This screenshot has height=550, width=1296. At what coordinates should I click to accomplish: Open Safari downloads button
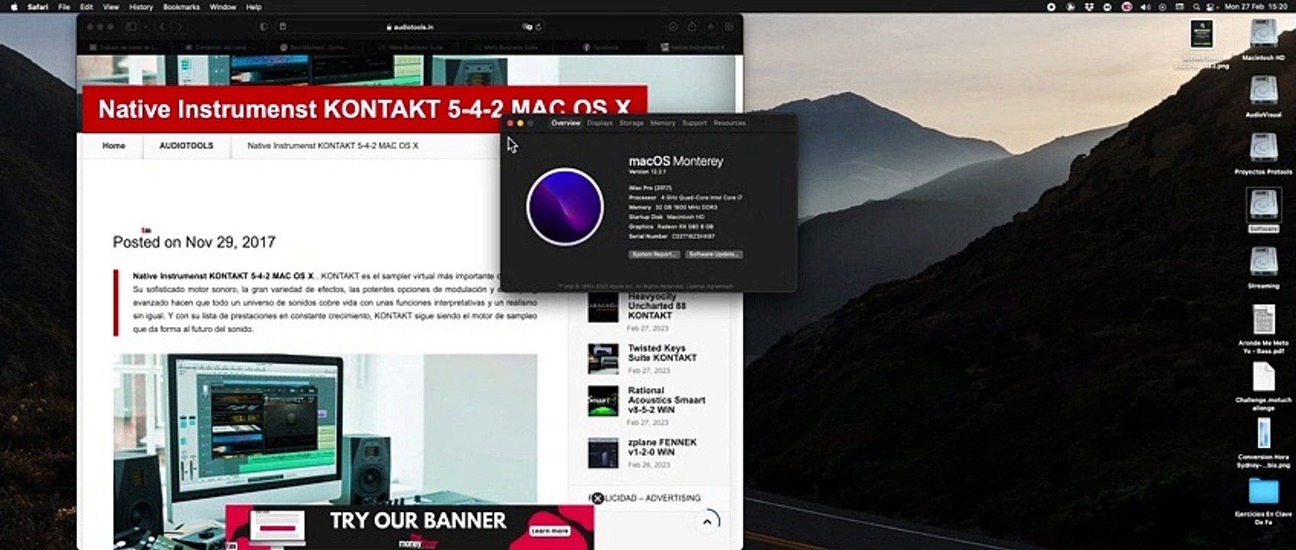tap(673, 27)
